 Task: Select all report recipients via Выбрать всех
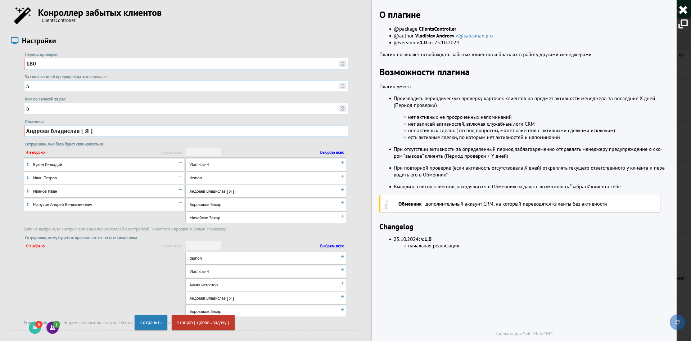[x=332, y=246]
